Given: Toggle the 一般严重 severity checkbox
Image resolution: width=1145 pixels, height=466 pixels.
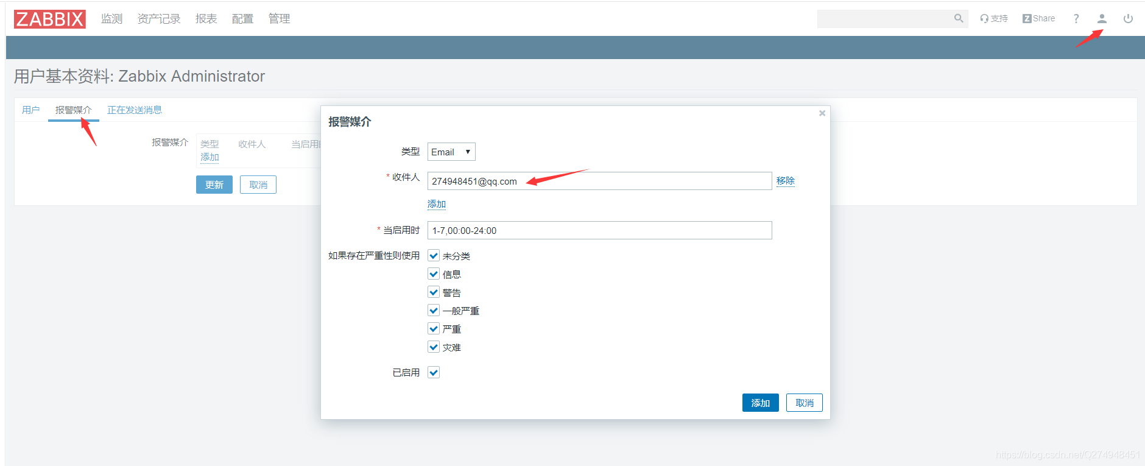Looking at the screenshot, I should 434,311.
